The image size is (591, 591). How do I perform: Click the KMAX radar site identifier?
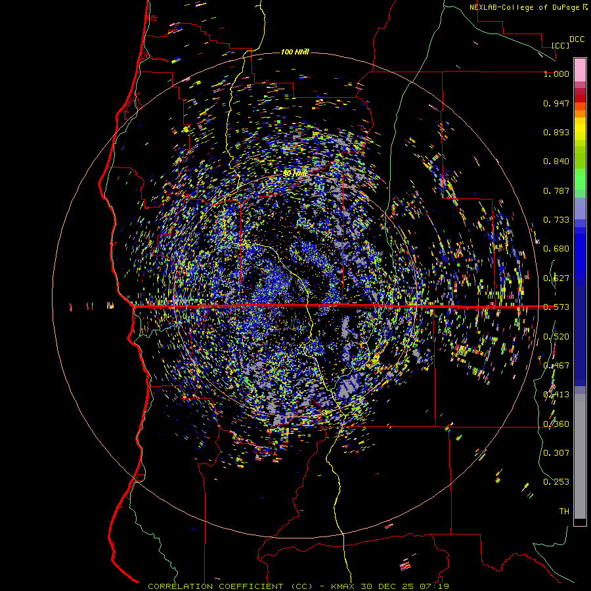(x=343, y=586)
